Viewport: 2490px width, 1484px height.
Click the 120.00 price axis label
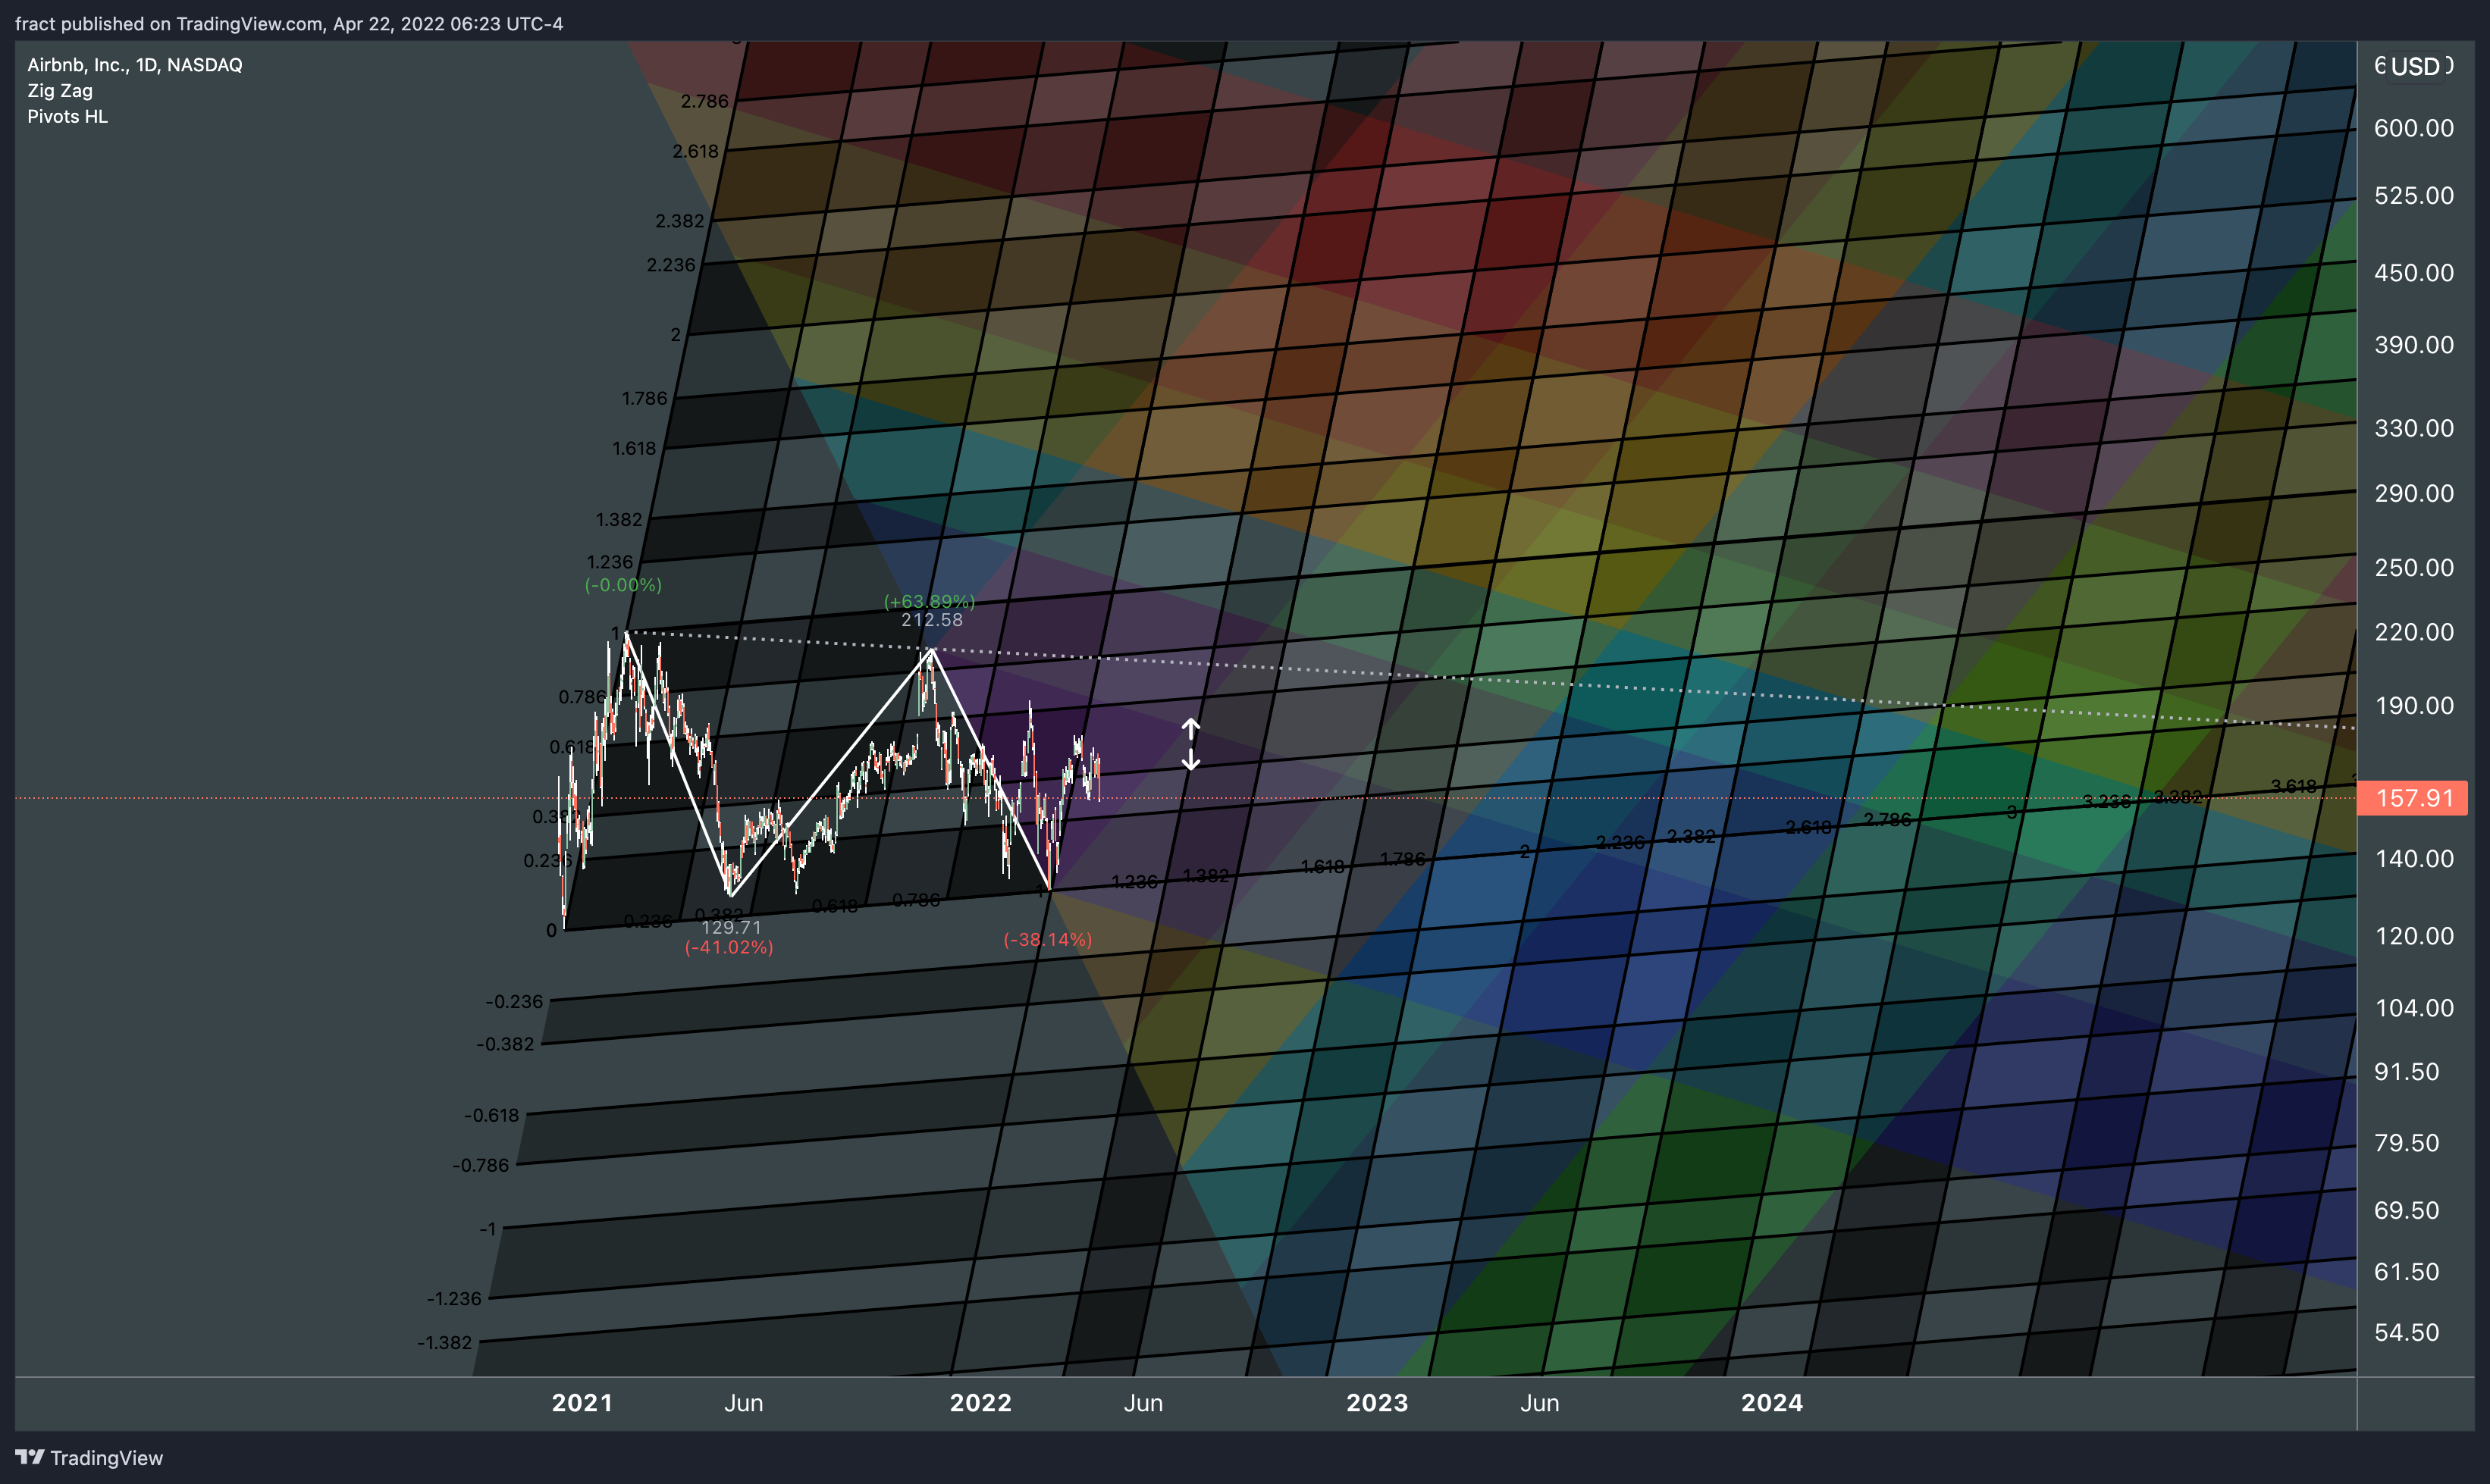click(x=2413, y=936)
